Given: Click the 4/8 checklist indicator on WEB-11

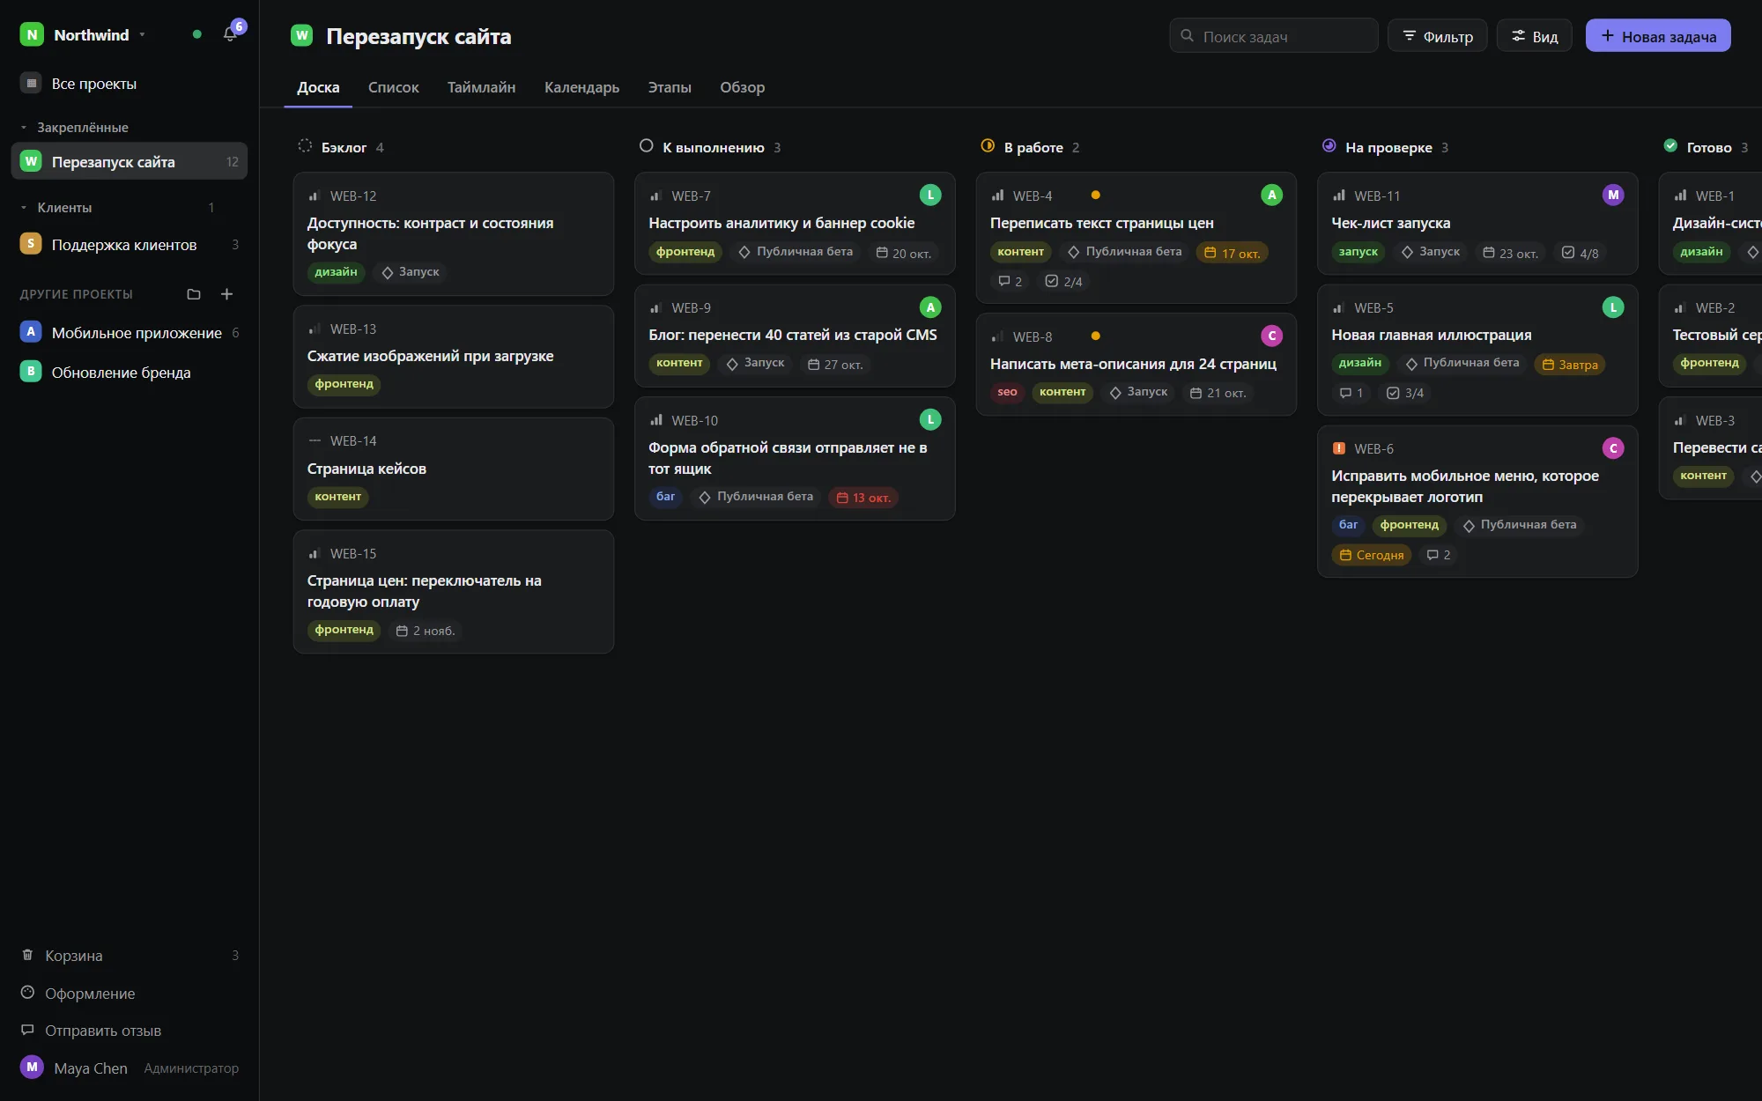Looking at the screenshot, I should pos(1580,253).
